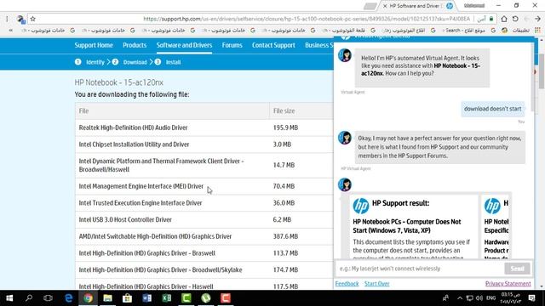Expand the bookmarks bar overflow chevron
The height and width of the screenshot is (306, 545).
(11, 31)
